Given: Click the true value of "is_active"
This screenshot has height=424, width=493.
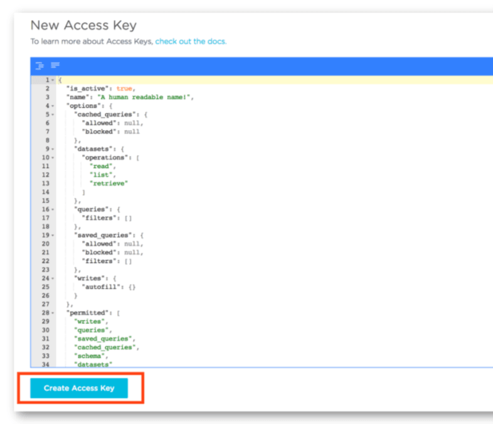Looking at the screenshot, I should pos(124,89).
